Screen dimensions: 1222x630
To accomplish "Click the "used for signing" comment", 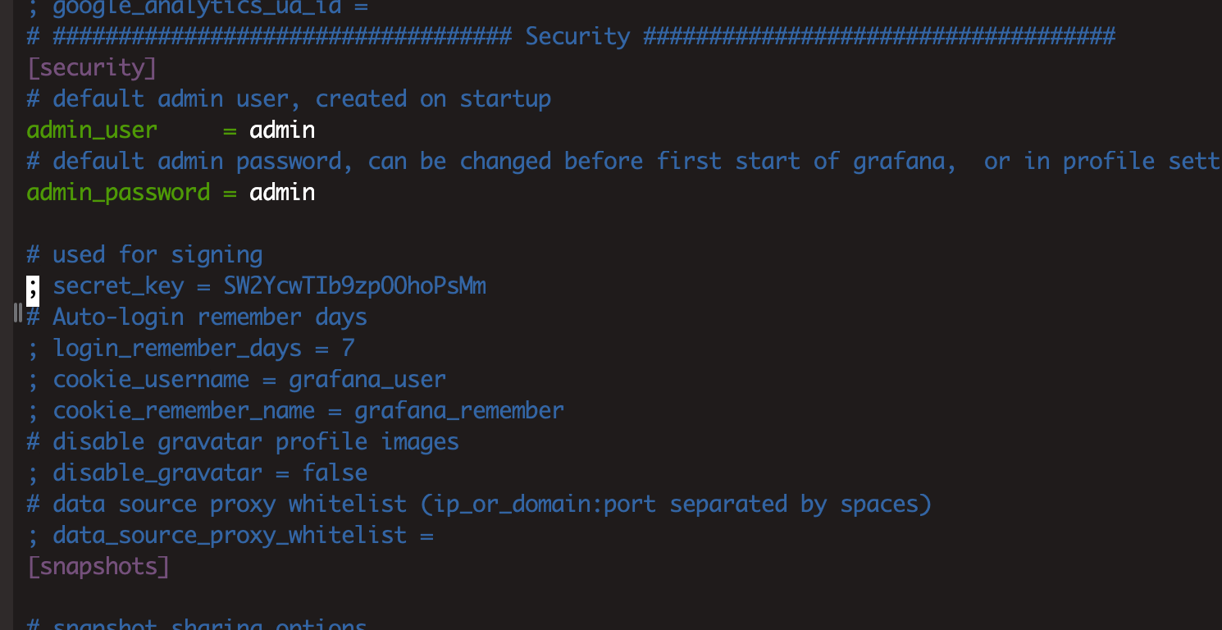I will [x=157, y=254].
